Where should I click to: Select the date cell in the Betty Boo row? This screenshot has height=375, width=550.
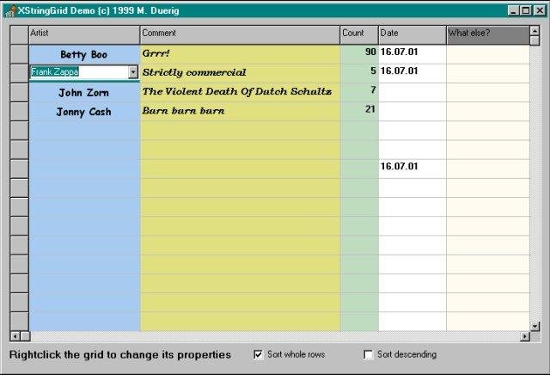(412, 54)
